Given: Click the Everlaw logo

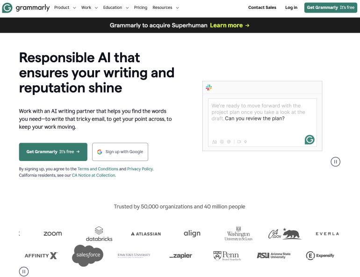Looking at the screenshot, I should pyautogui.click(x=328, y=233).
